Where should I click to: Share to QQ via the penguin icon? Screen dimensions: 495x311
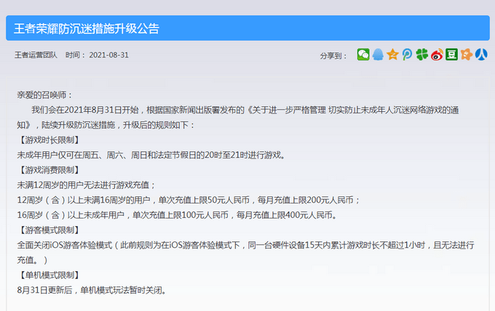tap(378, 54)
